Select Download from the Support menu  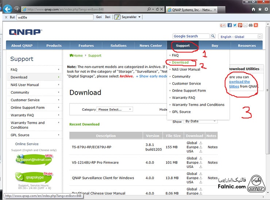180,62
